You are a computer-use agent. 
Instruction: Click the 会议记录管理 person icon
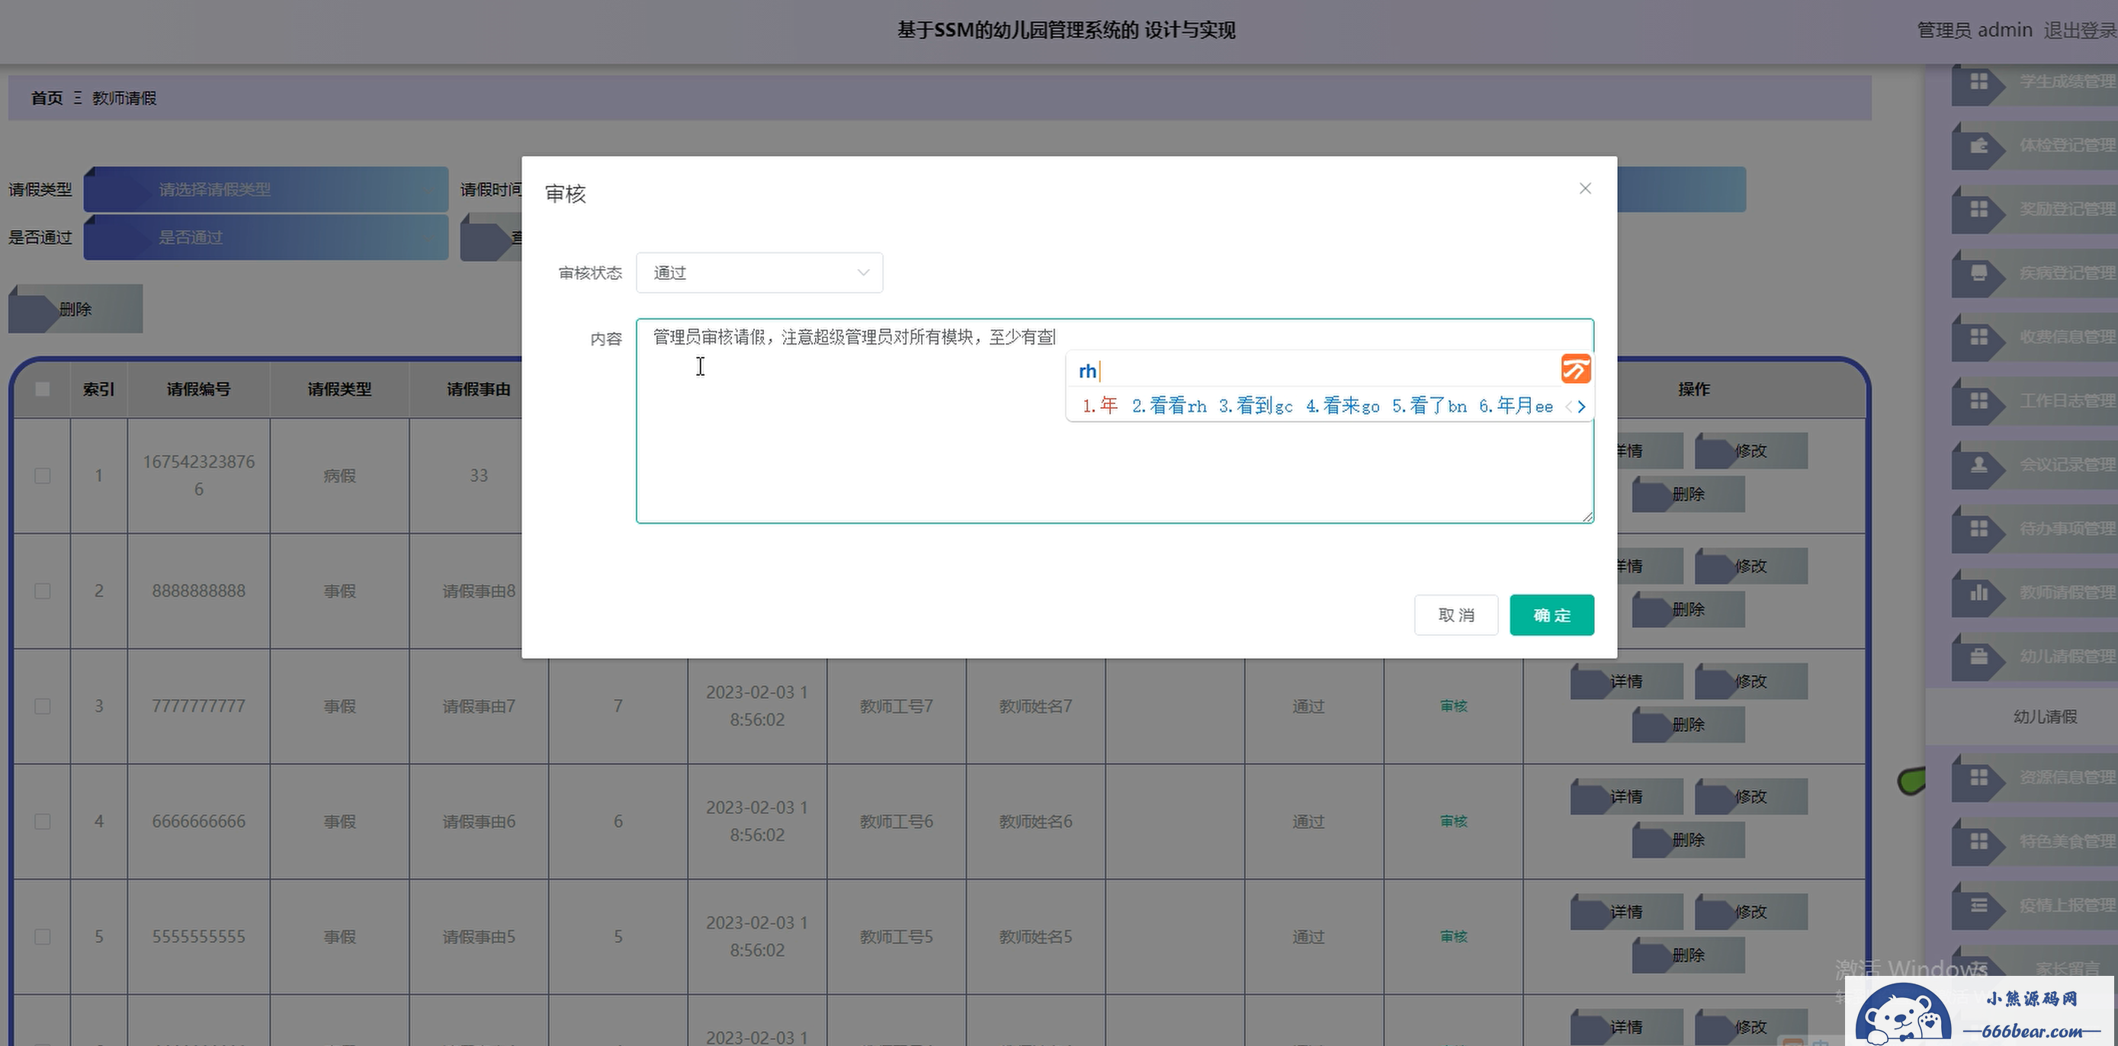1978,464
